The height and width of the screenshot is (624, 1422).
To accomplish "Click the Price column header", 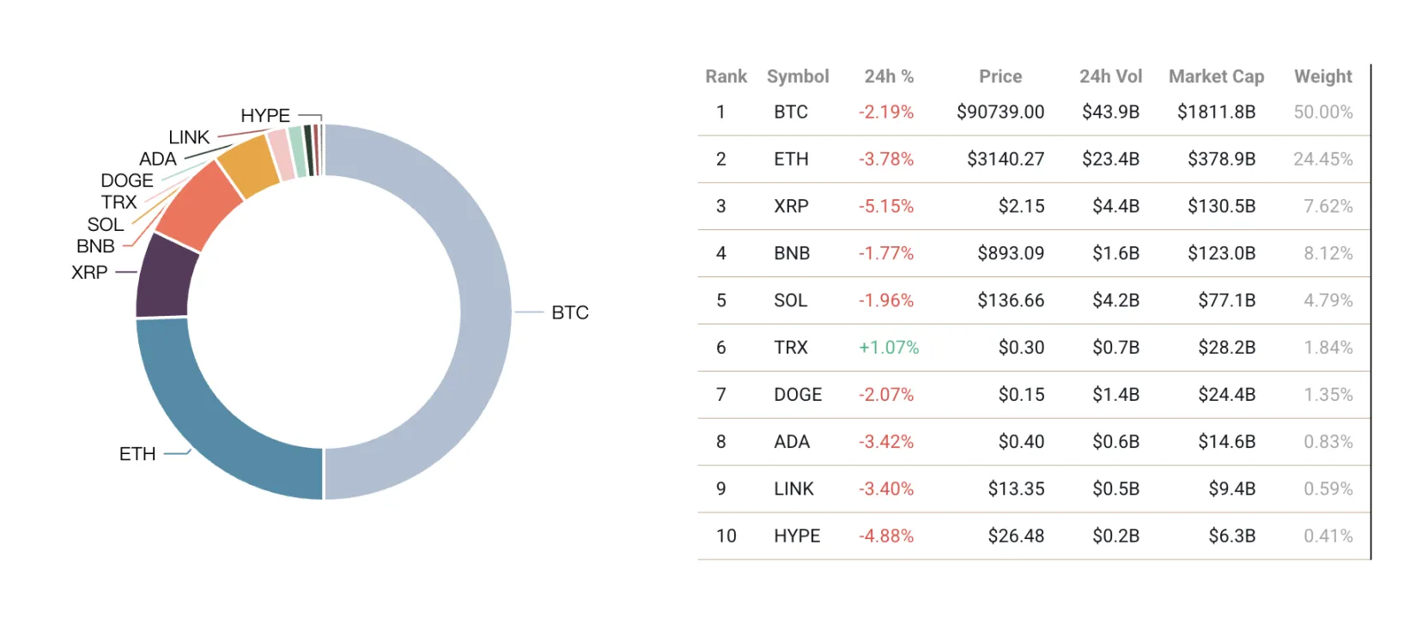I will [1000, 76].
